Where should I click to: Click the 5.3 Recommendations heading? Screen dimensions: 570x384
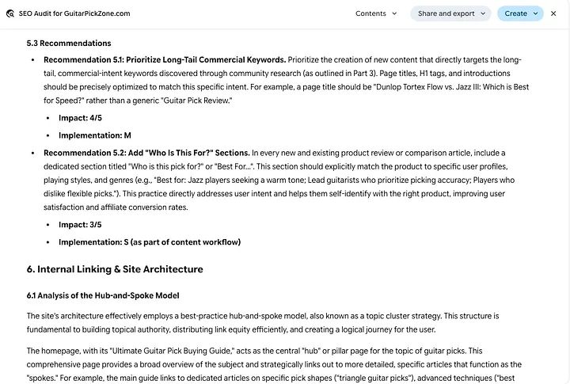pyautogui.click(x=69, y=44)
